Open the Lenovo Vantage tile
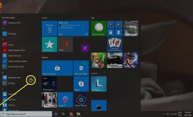 pos(99,84)
